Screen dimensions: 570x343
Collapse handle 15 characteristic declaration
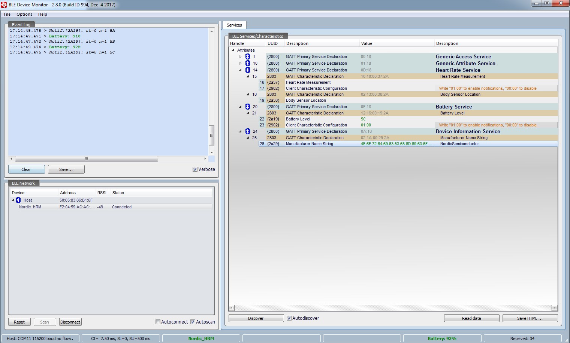(x=248, y=76)
